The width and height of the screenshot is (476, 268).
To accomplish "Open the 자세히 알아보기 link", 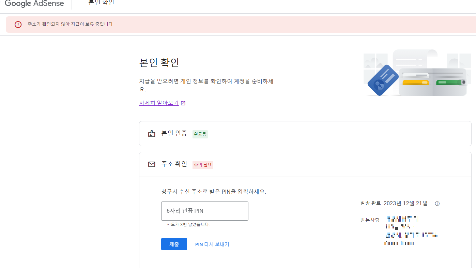I will tap(158, 103).
